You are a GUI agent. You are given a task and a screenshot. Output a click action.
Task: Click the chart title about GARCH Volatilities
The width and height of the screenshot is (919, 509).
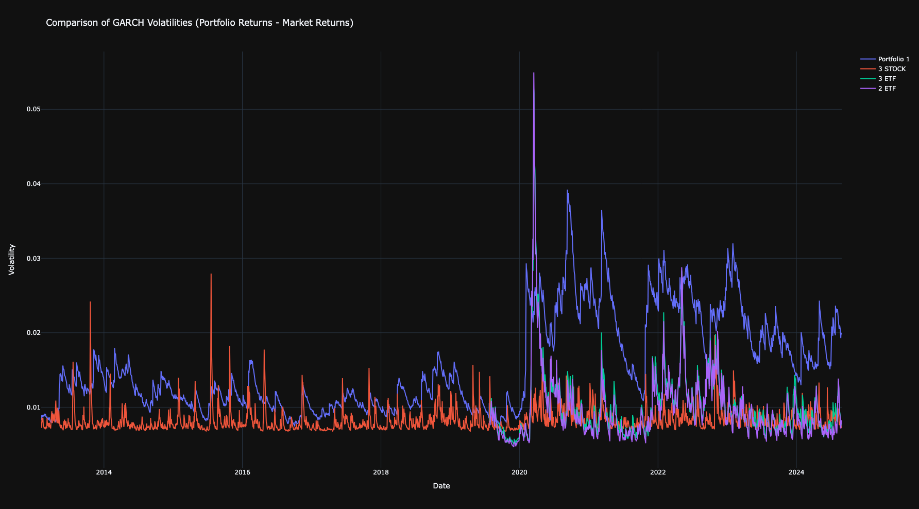point(200,23)
